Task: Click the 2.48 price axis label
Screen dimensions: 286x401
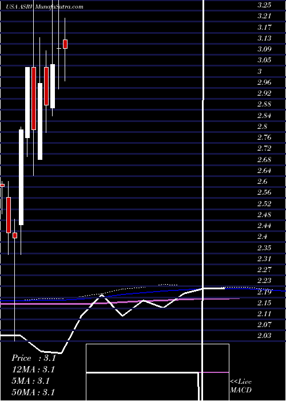Action: [264, 215]
